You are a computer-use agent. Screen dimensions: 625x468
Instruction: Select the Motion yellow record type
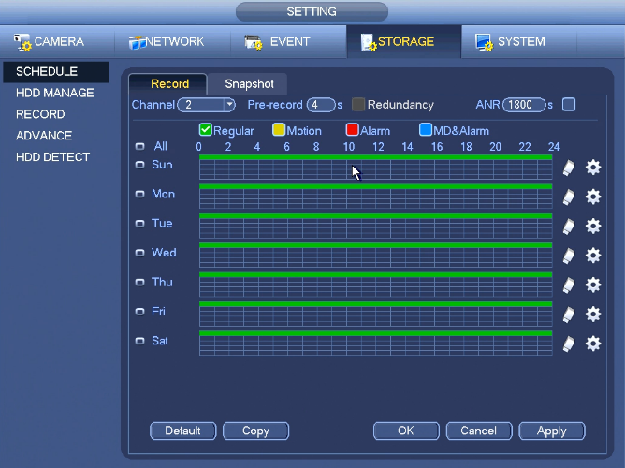coord(279,130)
